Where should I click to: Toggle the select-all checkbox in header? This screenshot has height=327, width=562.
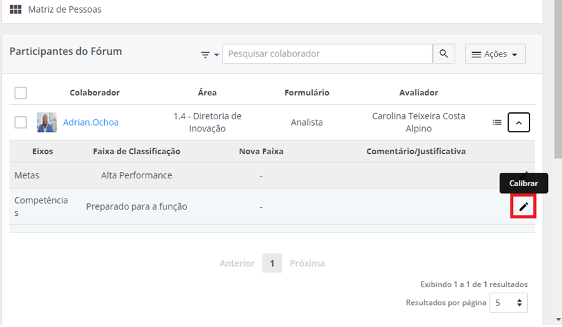click(21, 93)
